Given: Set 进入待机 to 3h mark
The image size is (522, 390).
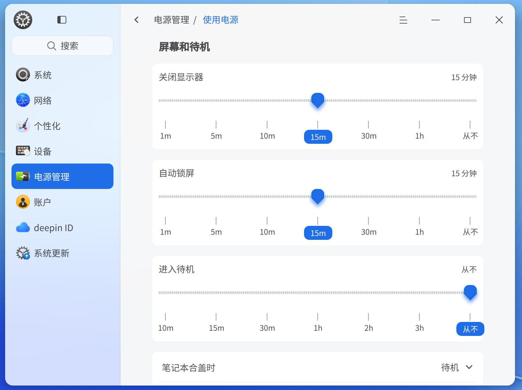Looking at the screenshot, I should (x=419, y=328).
